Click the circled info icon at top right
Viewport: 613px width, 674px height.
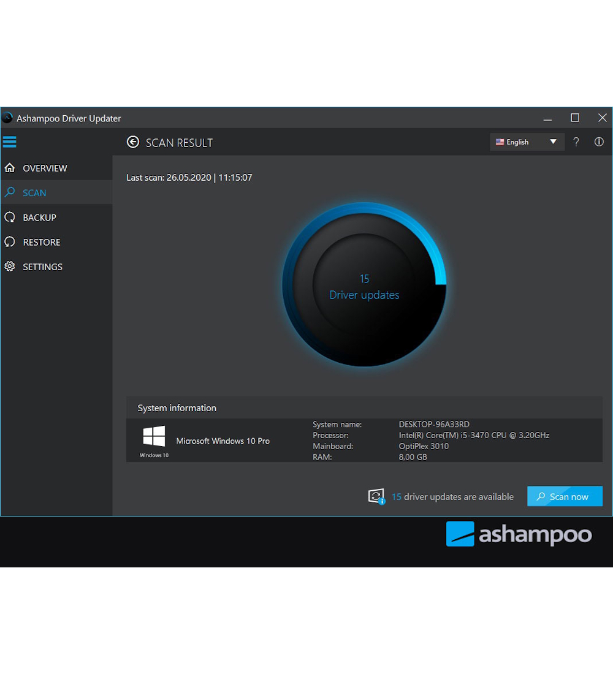click(x=599, y=142)
